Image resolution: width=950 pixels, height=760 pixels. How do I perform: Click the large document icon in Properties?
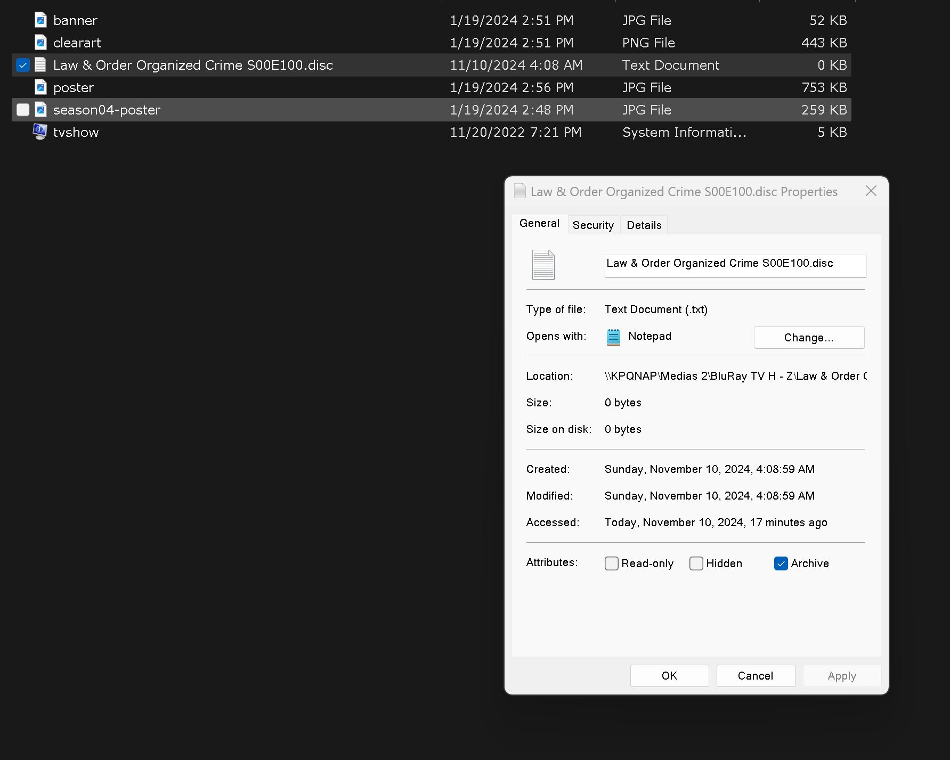pos(543,265)
